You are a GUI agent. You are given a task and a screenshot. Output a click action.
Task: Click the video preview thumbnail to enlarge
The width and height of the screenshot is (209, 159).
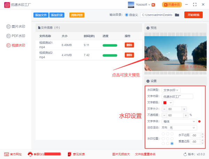[176, 53]
